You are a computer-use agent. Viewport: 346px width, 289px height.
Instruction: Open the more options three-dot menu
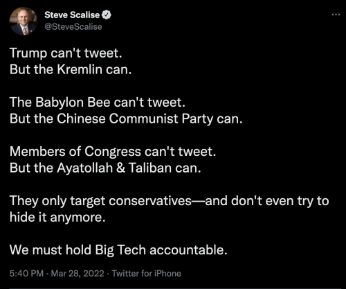point(336,15)
